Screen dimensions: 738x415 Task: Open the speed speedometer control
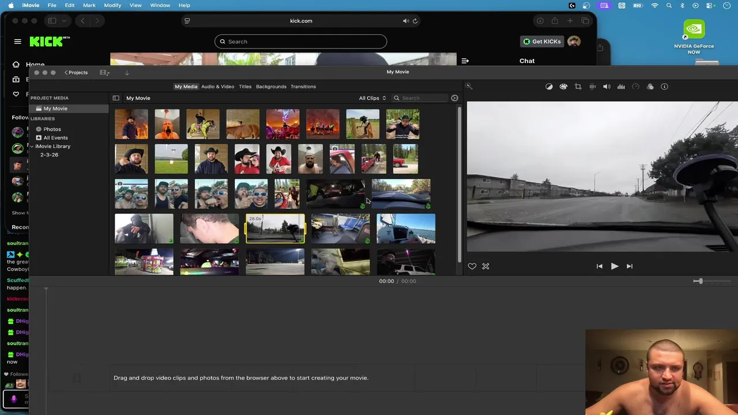tap(635, 86)
